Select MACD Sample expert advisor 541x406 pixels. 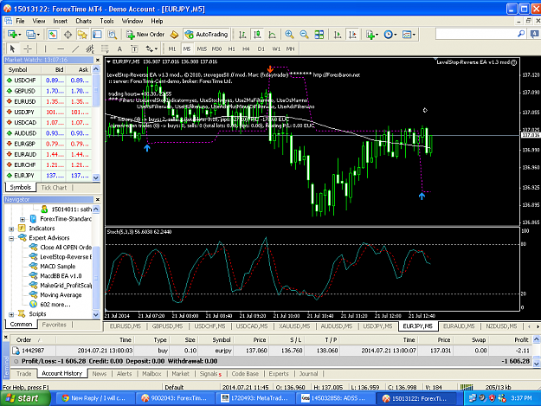point(57,267)
